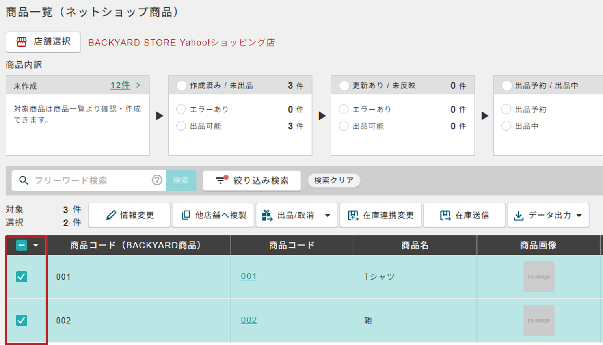
Task: Click the 鞄 product name cell
Action: pos(415,321)
